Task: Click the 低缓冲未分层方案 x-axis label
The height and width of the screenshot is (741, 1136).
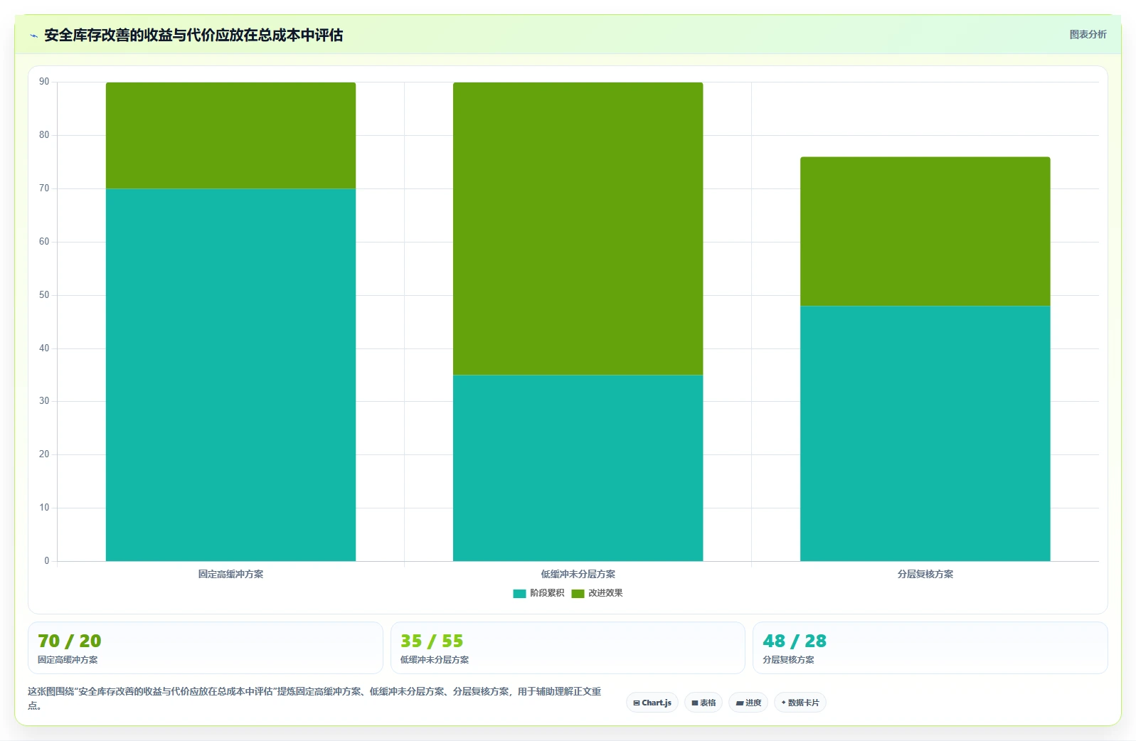Action: tap(578, 574)
